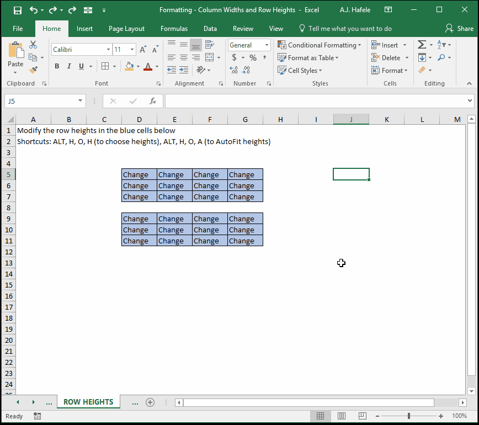This screenshot has height=425, width=479.
Task: Open the Name Box dropdown arrow
Action: 80,101
